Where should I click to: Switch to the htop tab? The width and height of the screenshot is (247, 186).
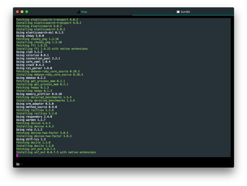click(x=82, y=12)
